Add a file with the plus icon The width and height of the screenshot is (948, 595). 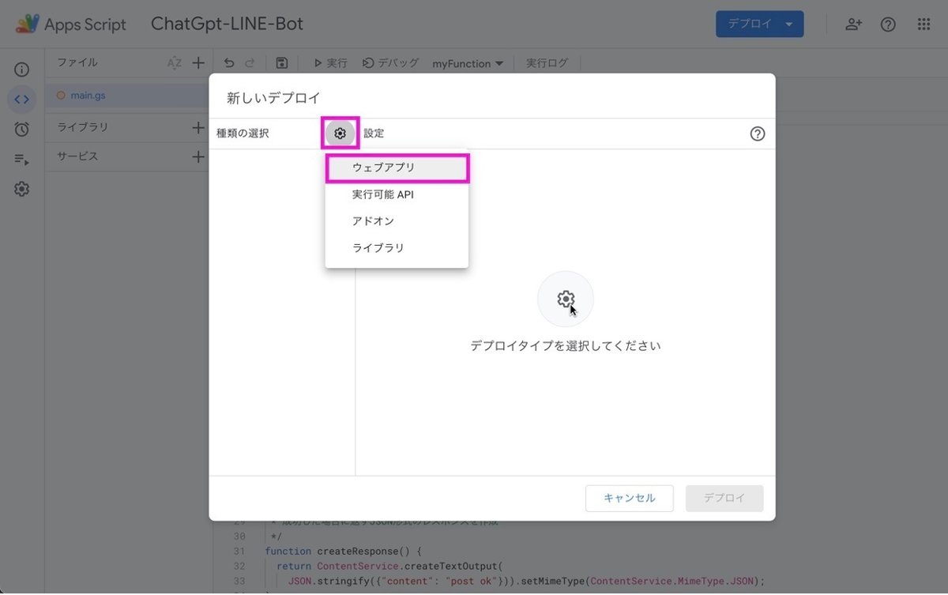pos(198,63)
